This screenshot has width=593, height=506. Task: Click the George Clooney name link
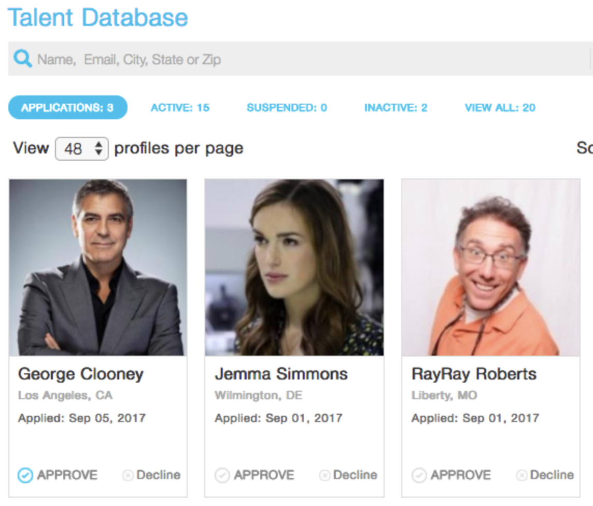click(x=81, y=374)
